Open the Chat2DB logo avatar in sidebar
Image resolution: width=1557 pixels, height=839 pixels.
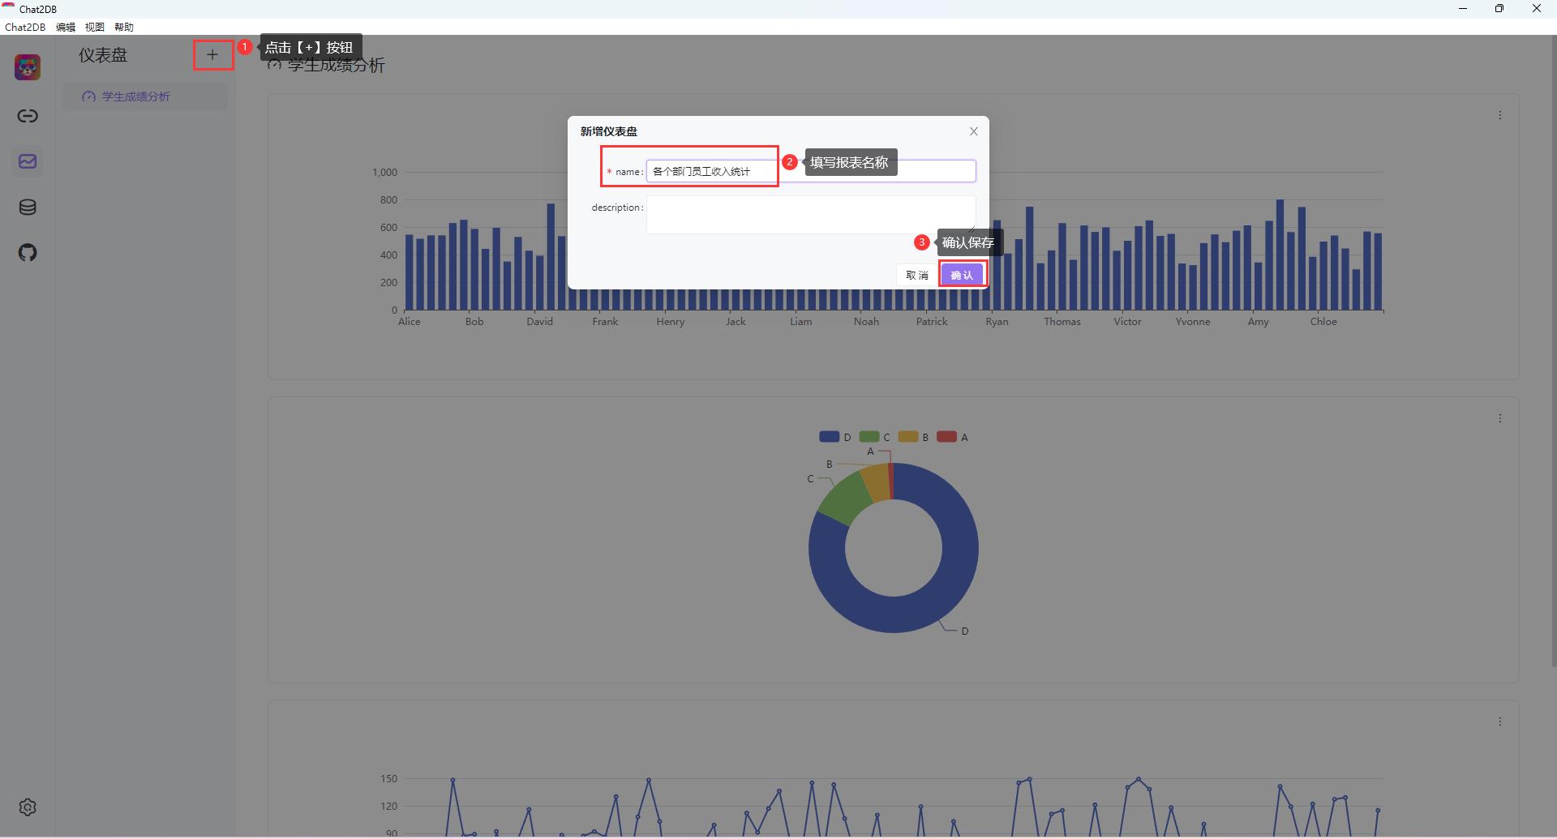[28, 67]
